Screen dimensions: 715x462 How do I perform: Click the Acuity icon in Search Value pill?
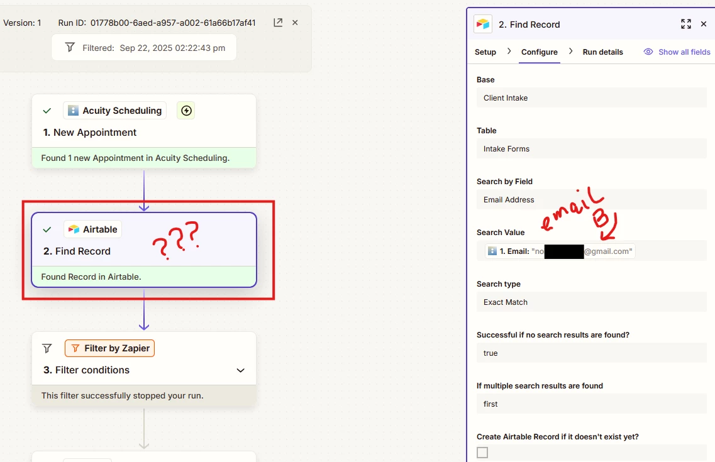point(492,251)
